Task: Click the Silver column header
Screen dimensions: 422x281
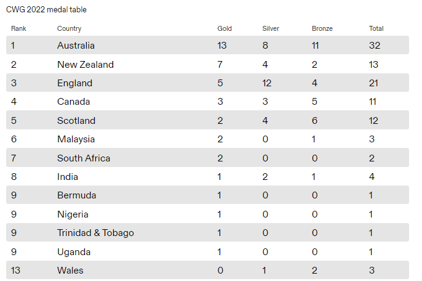Action: click(271, 28)
